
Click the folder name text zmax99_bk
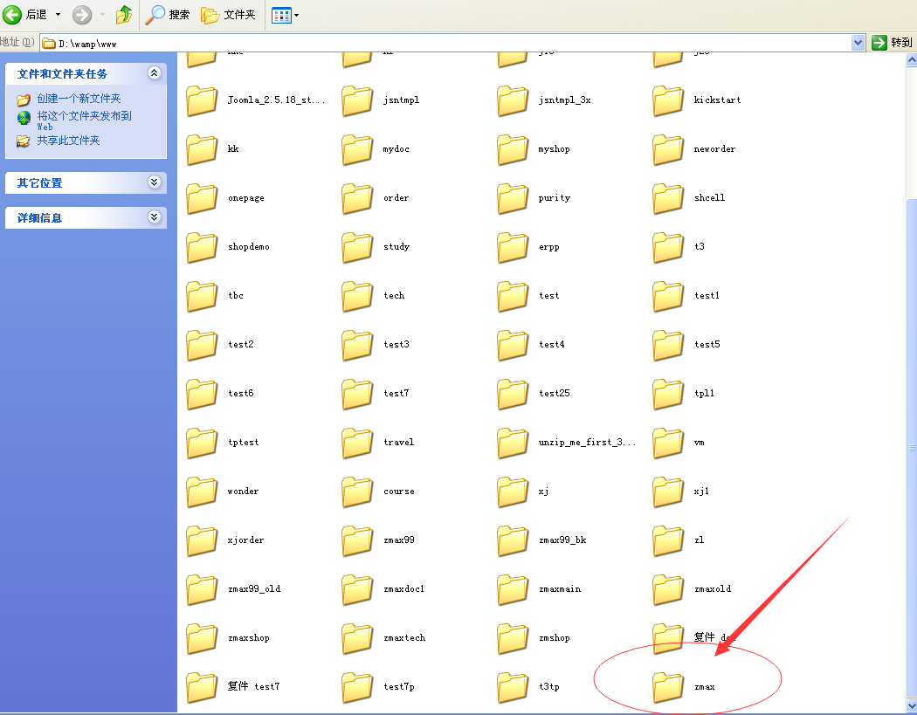pos(562,540)
